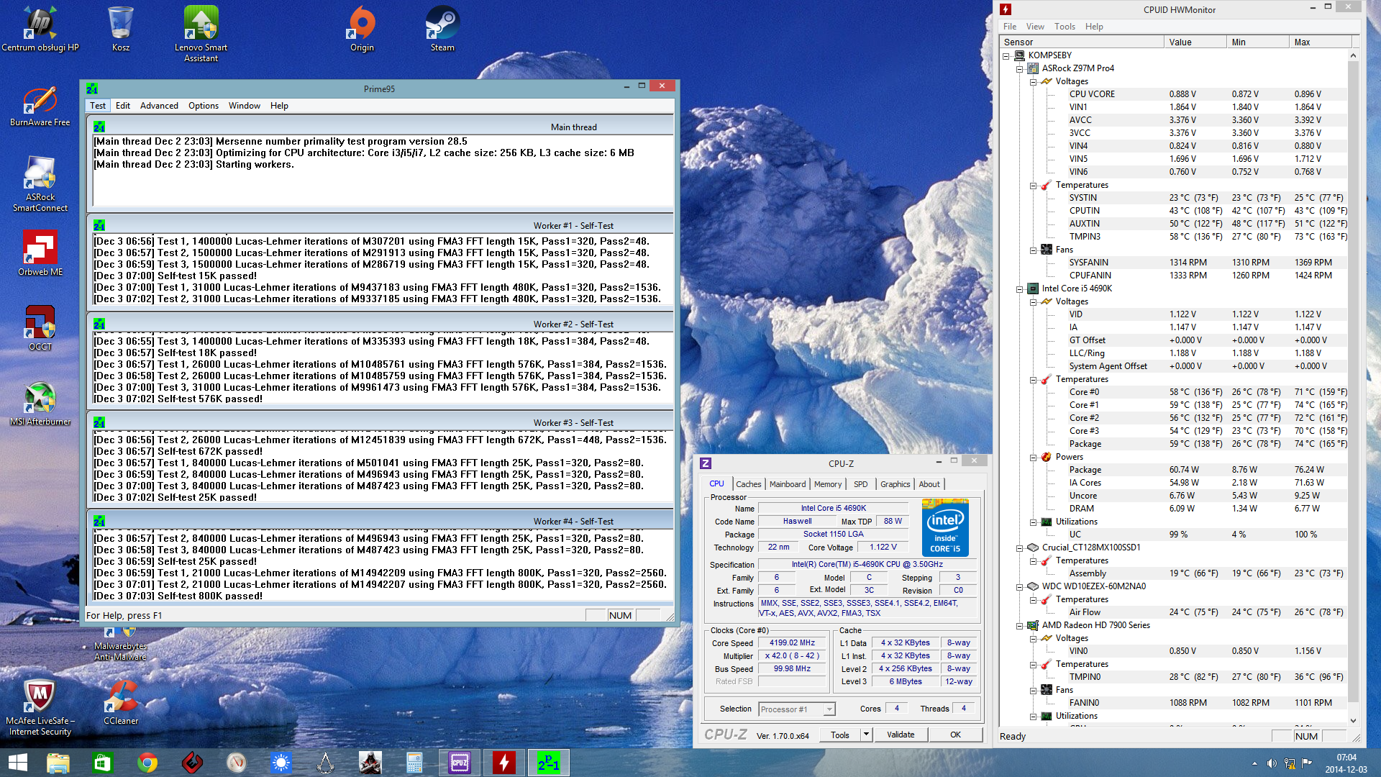The image size is (1381, 777).
Task: Open the Advanced menu in Prime95
Action: point(159,106)
